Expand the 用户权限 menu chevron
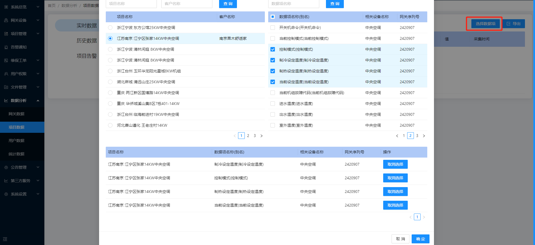 pos(38,74)
